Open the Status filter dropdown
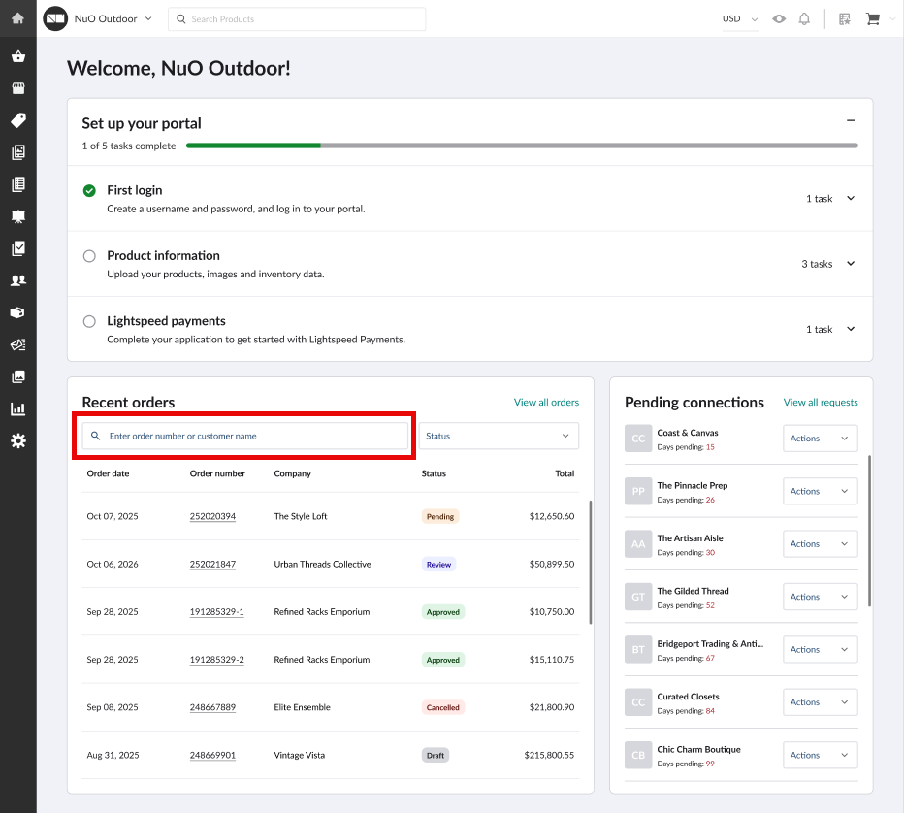Screen dimensions: 904x813 click(x=499, y=436)
